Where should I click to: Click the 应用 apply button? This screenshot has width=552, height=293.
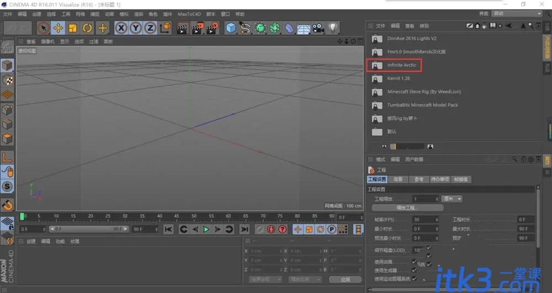point(346,280)
